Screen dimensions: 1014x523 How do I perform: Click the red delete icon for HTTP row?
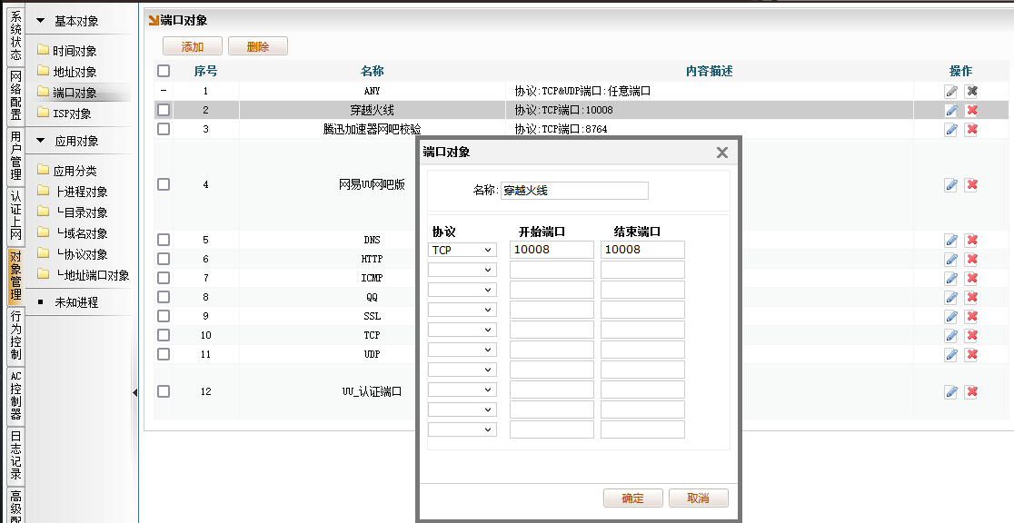971,259
